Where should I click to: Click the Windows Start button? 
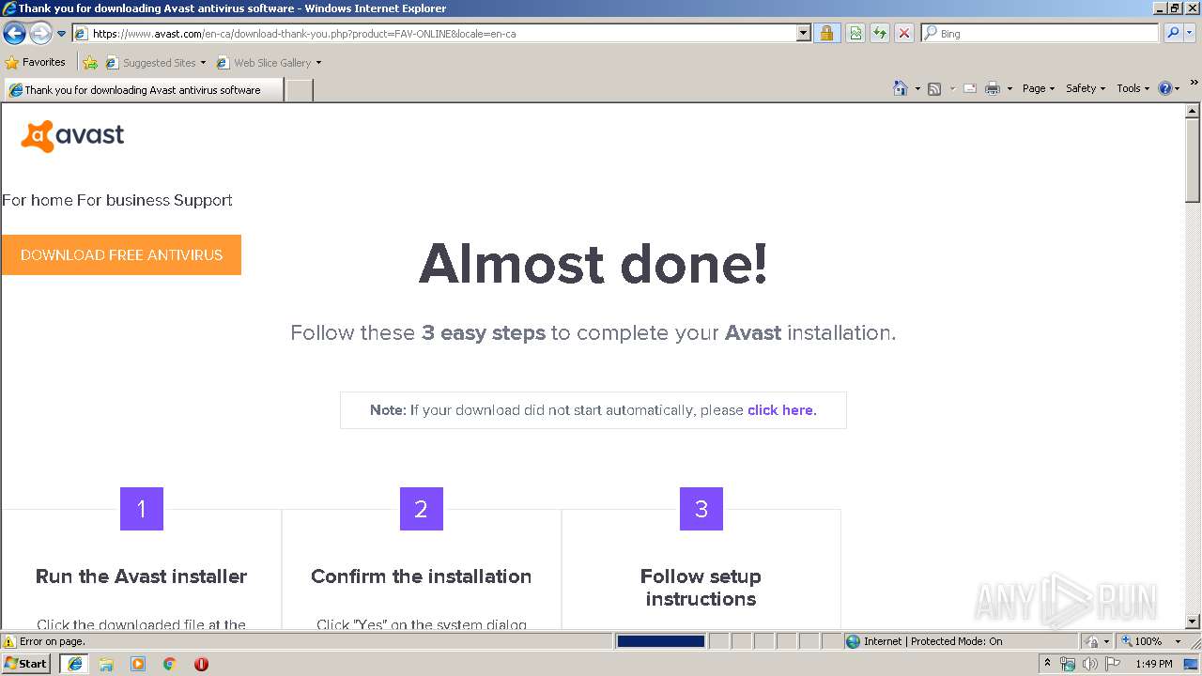tap(25, 663)
